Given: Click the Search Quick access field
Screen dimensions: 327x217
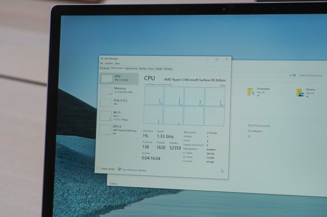Looking at the screenshot, I should tap(312, 75).
